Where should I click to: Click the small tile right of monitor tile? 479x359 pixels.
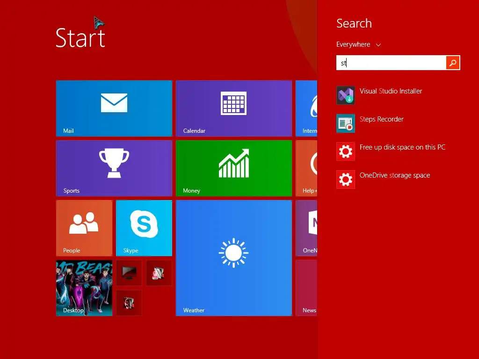click(x=159, y=273)
